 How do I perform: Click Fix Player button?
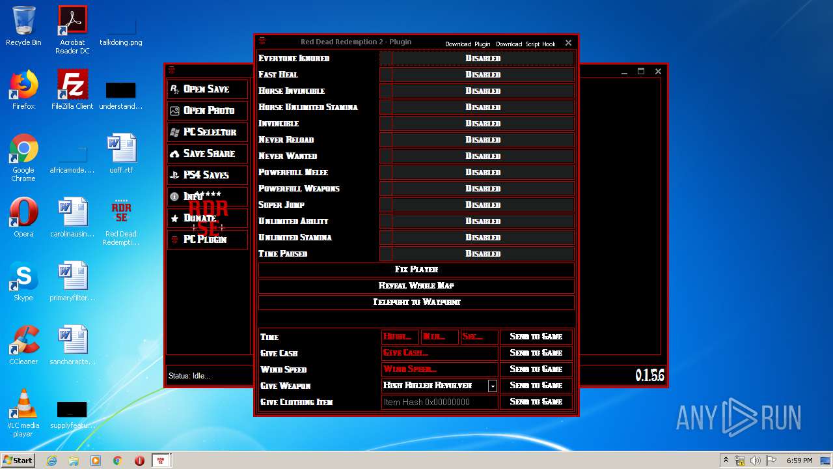(x=416, y=269)
